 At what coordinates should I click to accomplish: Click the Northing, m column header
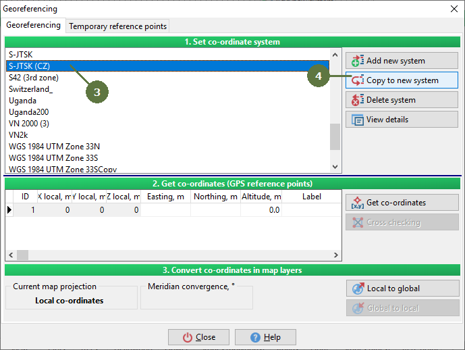215,197
